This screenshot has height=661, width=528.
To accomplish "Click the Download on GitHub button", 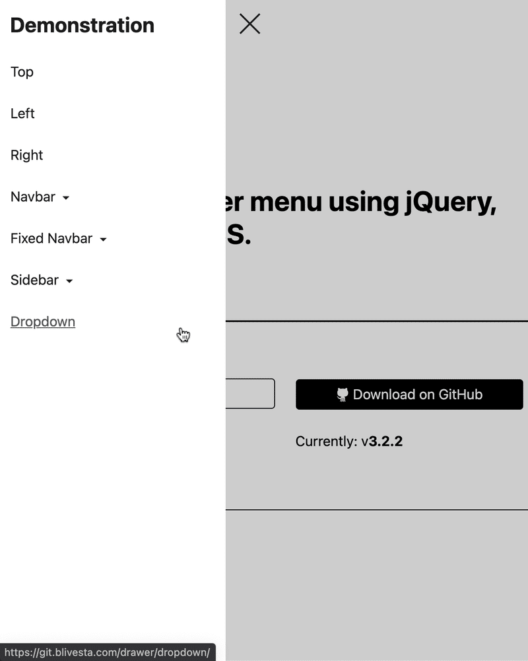I will (x=409, y=394).
